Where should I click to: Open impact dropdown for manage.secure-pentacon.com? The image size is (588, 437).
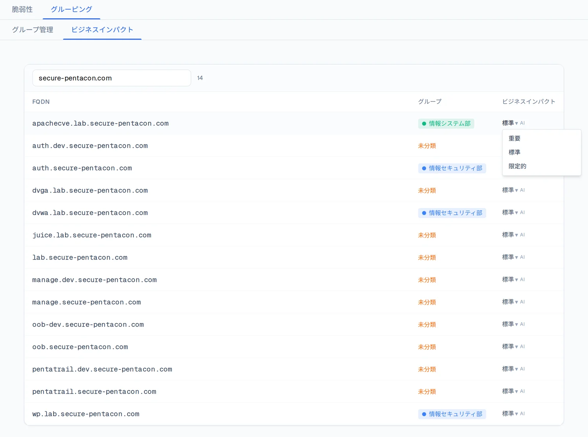pyautogui.click(x=510, y=302)
